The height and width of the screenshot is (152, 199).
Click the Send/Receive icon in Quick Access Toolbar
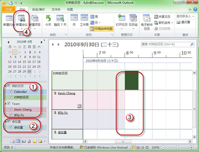(x=10, y=3)
